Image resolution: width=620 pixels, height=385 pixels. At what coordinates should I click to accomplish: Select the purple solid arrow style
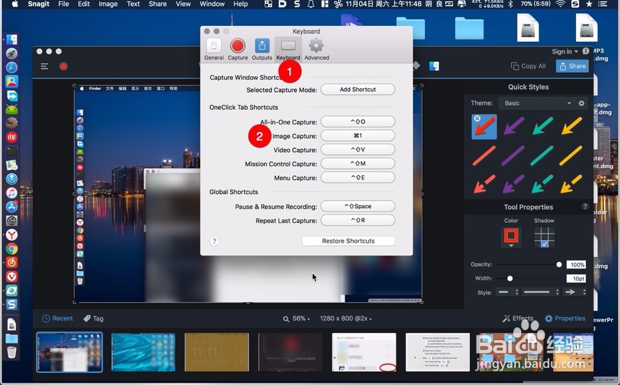513,127
